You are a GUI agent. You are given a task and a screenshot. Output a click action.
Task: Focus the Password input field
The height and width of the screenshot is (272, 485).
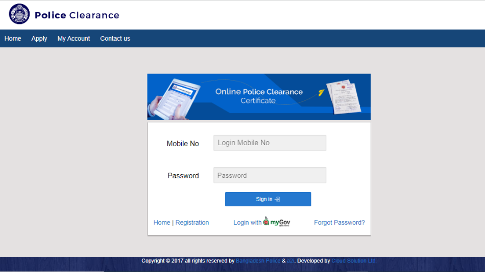coord(270,175)
